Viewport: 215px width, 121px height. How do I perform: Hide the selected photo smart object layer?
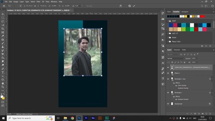[168, 67]
